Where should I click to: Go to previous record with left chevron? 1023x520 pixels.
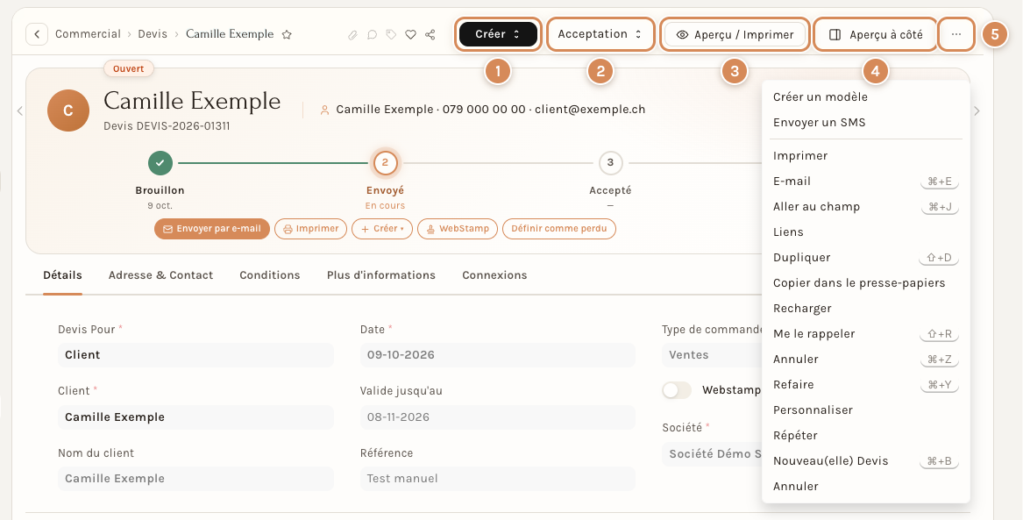pos(19,110)
